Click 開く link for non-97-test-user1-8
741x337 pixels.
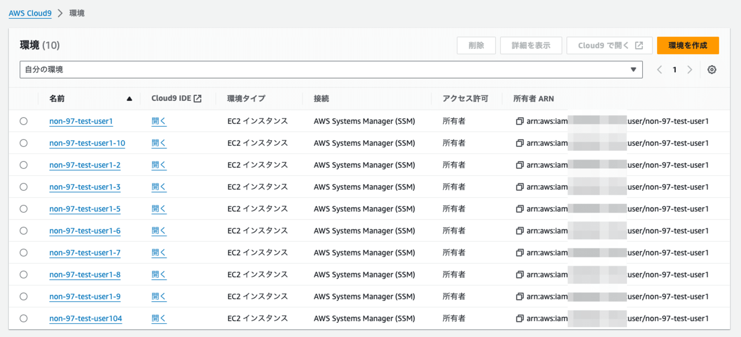159,274
